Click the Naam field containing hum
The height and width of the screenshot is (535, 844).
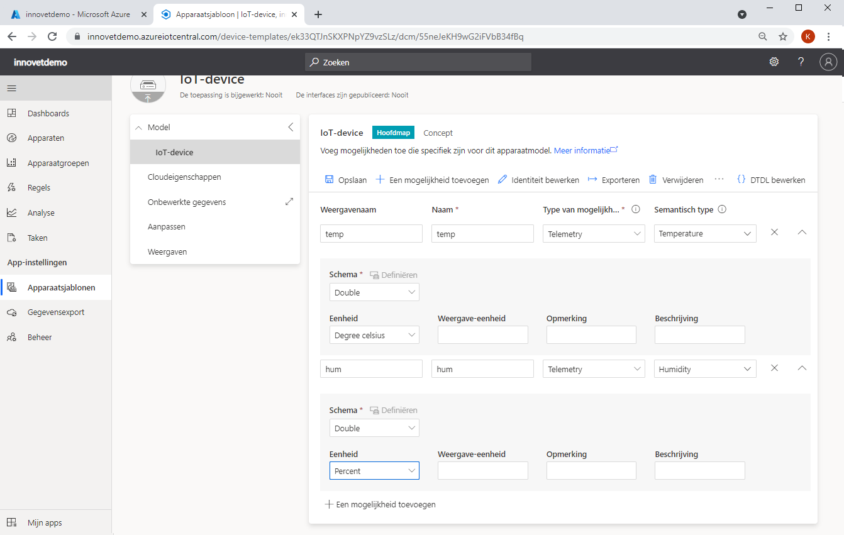(482, 369)
